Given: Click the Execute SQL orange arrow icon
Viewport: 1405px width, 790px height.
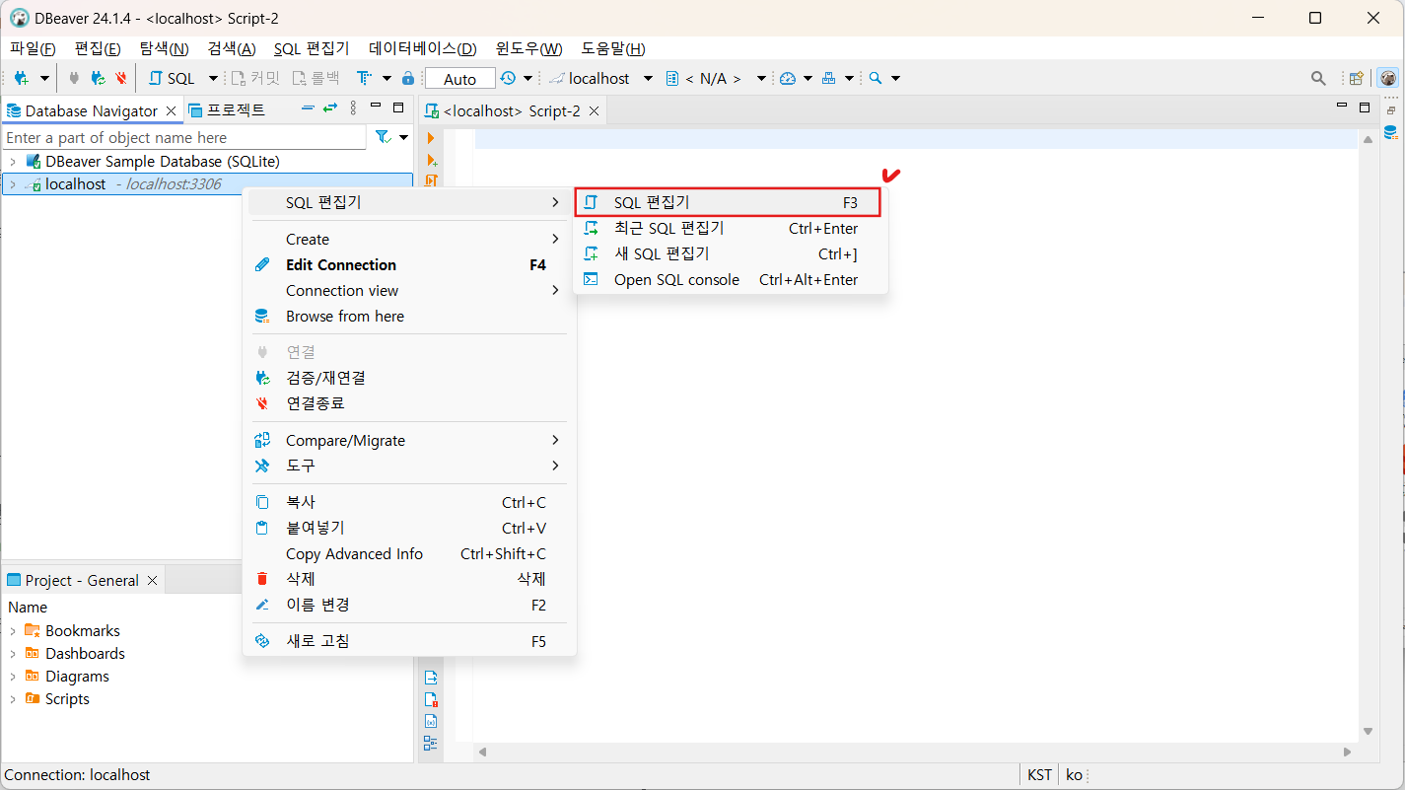Looking at the screenshot, I should click(431, 138).
